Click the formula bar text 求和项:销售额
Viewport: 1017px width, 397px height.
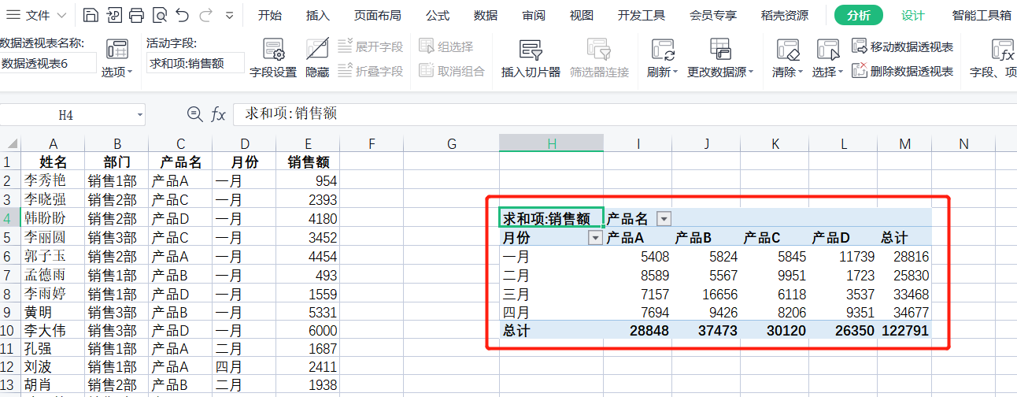point(291,114)
